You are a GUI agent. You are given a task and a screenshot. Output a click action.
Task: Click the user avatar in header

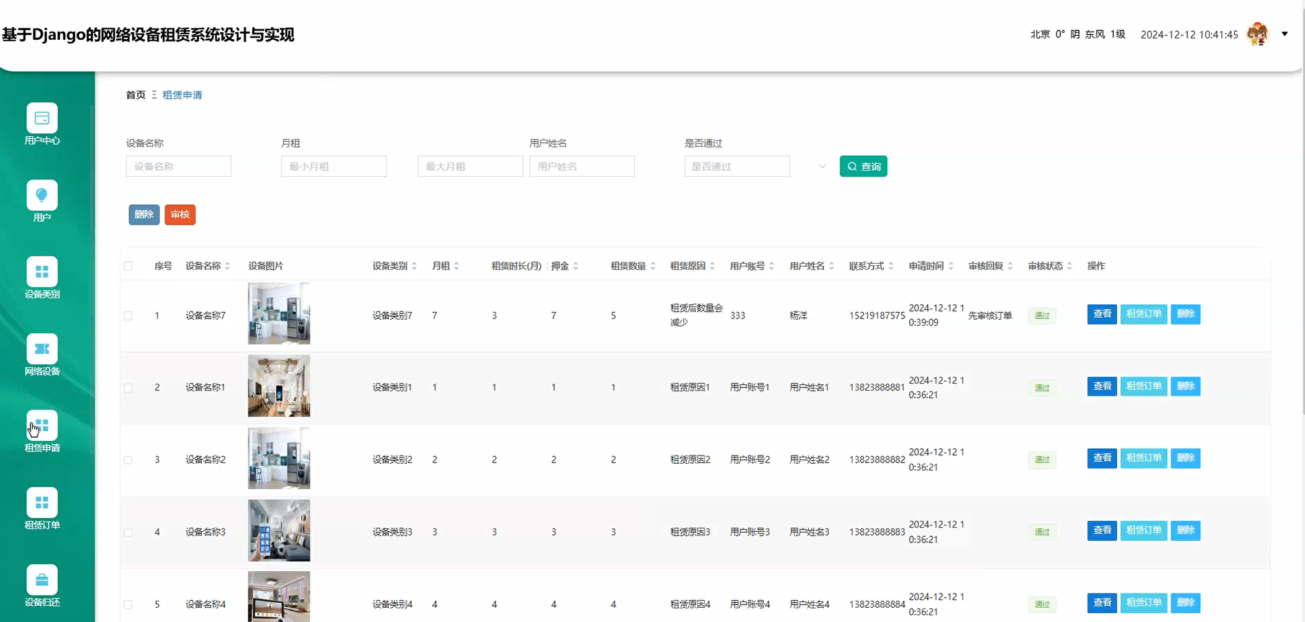point(1258,34)
